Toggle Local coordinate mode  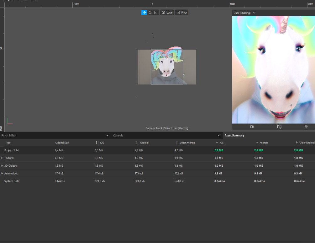pyautogui.click(x=167, y=13)
